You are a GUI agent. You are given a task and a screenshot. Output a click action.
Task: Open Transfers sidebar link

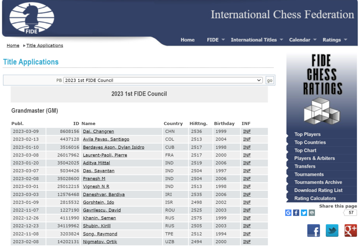click(305, 166)
